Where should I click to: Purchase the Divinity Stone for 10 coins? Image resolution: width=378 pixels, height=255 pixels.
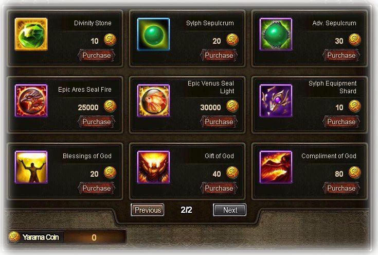[x=97, y=55]
